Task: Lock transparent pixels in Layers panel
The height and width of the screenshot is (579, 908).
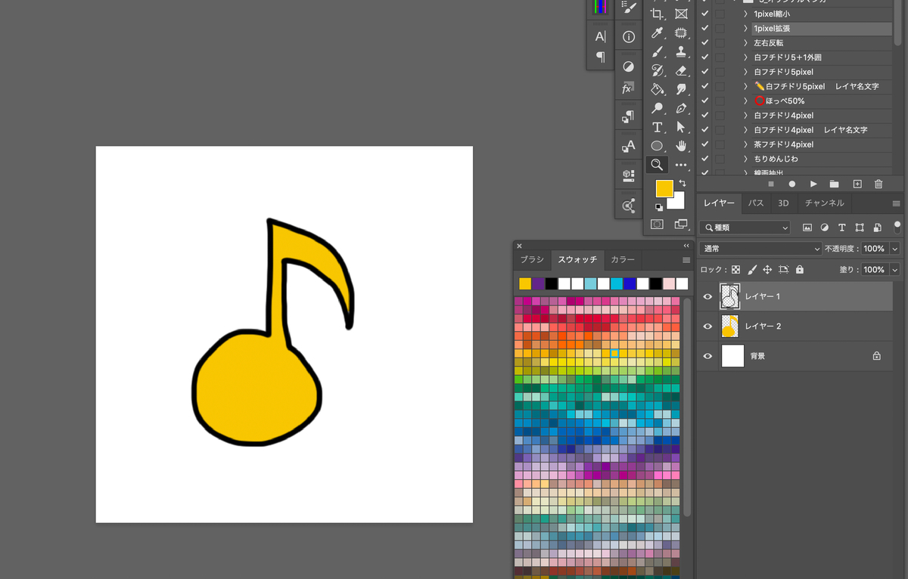Action: [x=735, y=269]
